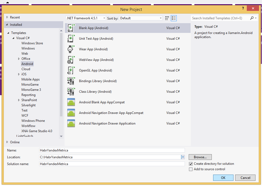This screenshot has height=186, width=262.
Task: Select the Test category
Action: [x=24, y=110]
